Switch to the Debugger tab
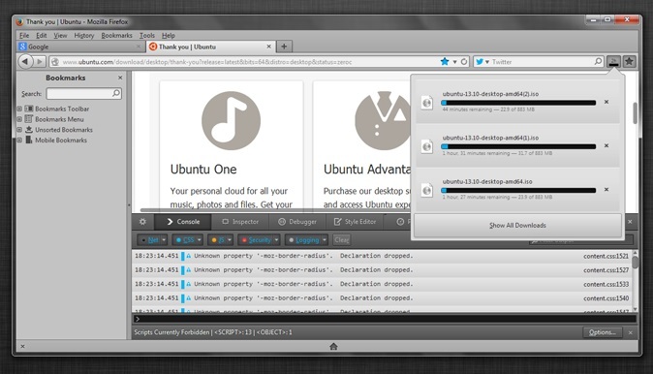Viewport: 653px width, 374px height. (x=297, y=222)
